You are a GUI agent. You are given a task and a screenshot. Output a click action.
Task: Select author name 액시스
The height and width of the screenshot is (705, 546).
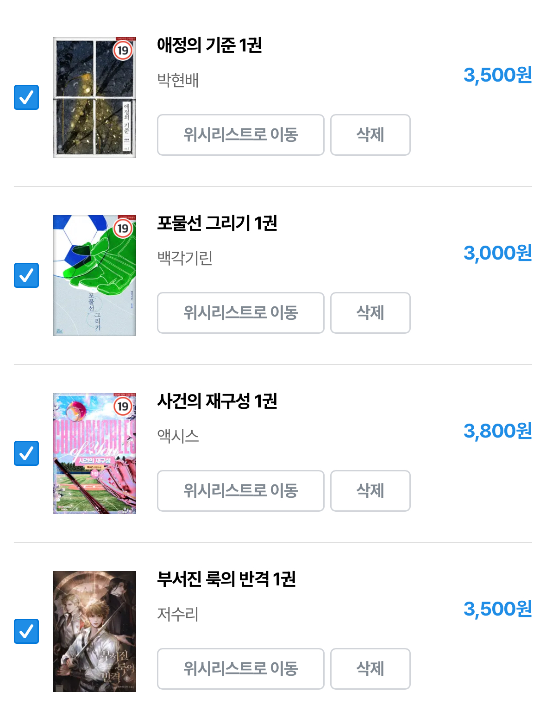coord(178,436)
